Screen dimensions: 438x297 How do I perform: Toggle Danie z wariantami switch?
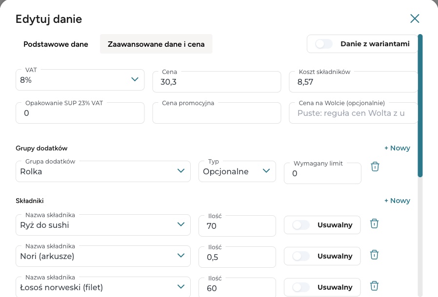(324, 44)
